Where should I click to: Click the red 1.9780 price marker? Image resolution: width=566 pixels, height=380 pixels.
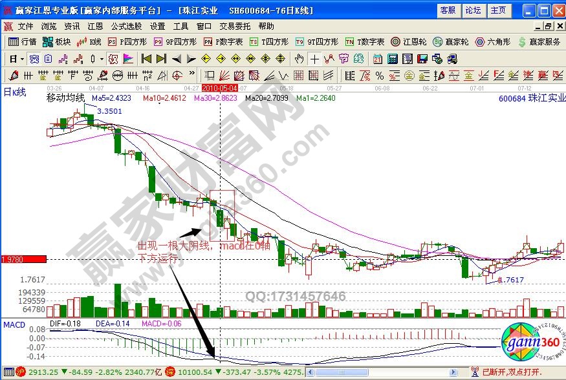pyautogui.click(x=23, y=259)
